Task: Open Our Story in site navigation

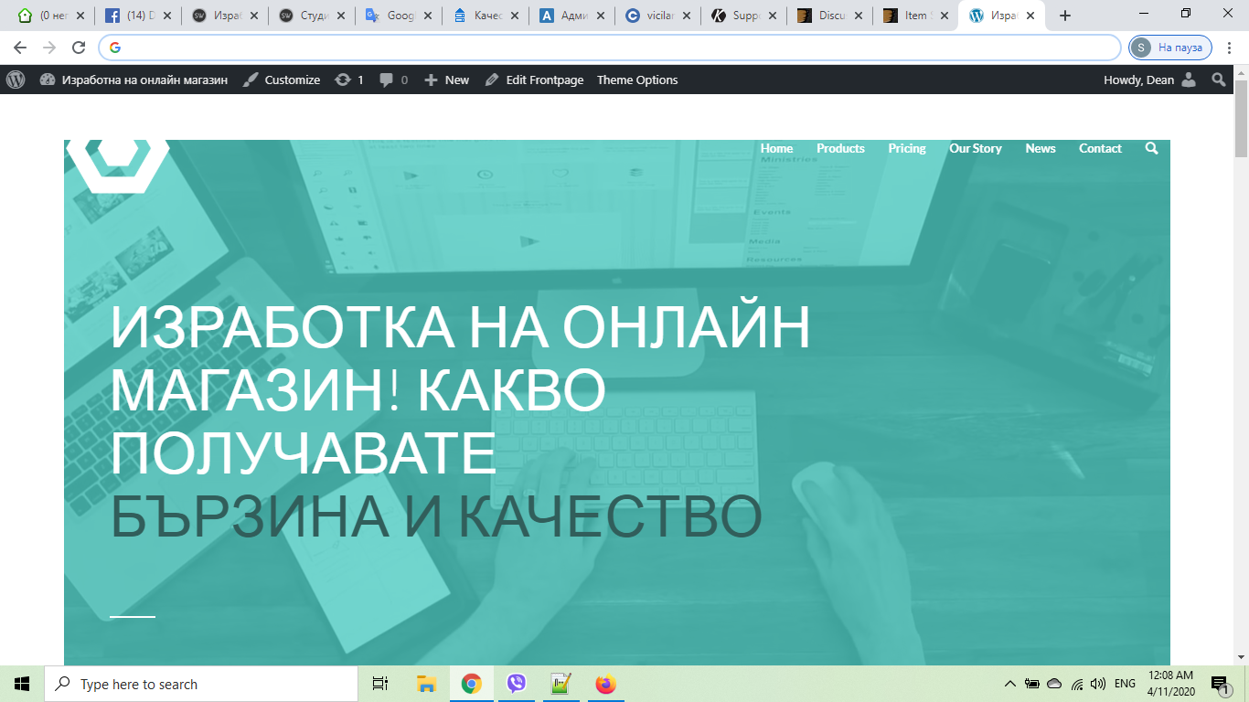Action: [976, 148]
